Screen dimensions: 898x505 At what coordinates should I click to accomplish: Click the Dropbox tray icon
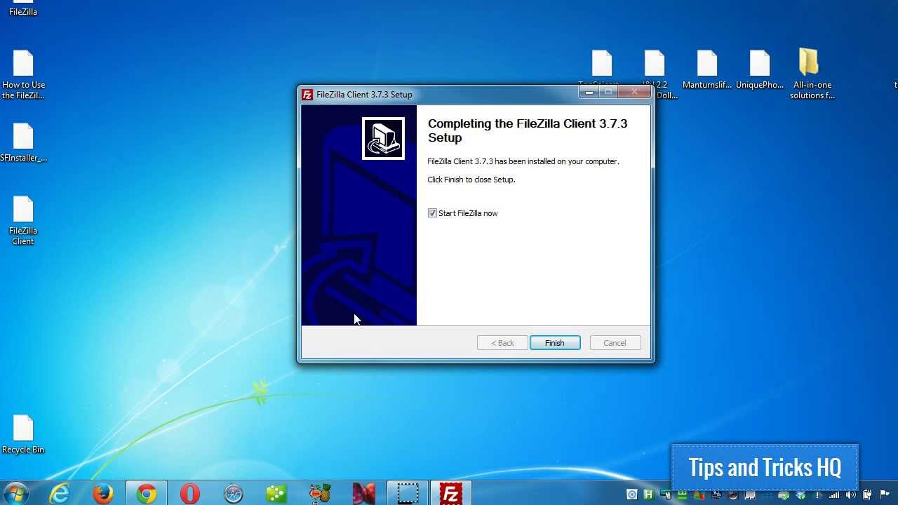800,495
